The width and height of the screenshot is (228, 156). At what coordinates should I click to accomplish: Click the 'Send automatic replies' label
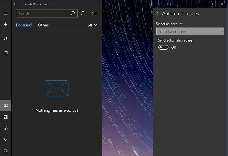tap(175, 40)
